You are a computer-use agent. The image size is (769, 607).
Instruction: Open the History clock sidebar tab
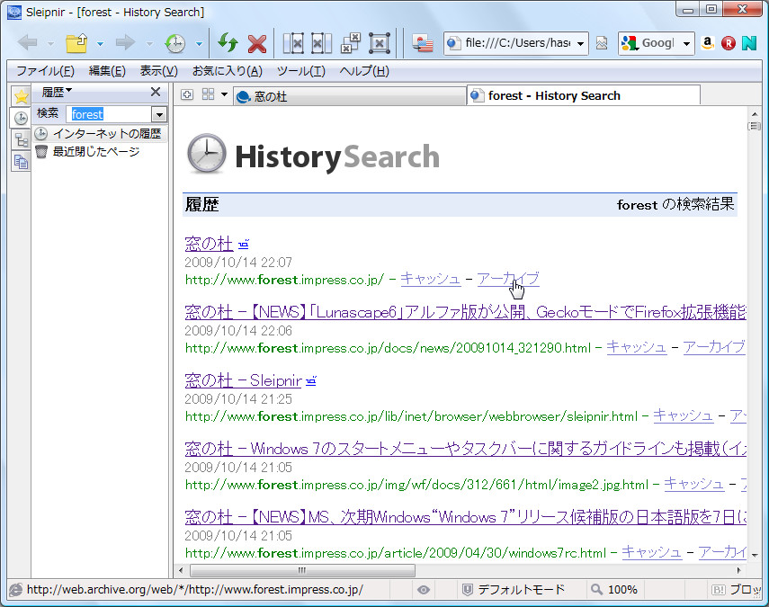[21, 118]
